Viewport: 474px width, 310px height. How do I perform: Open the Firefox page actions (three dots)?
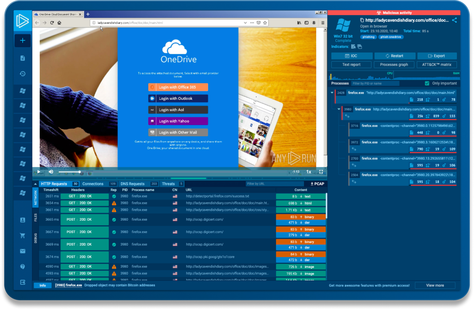(252, 23)
